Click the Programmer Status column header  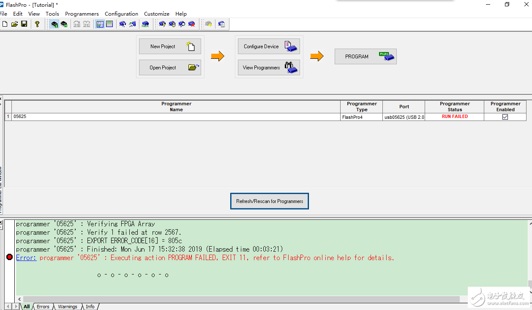455,107
